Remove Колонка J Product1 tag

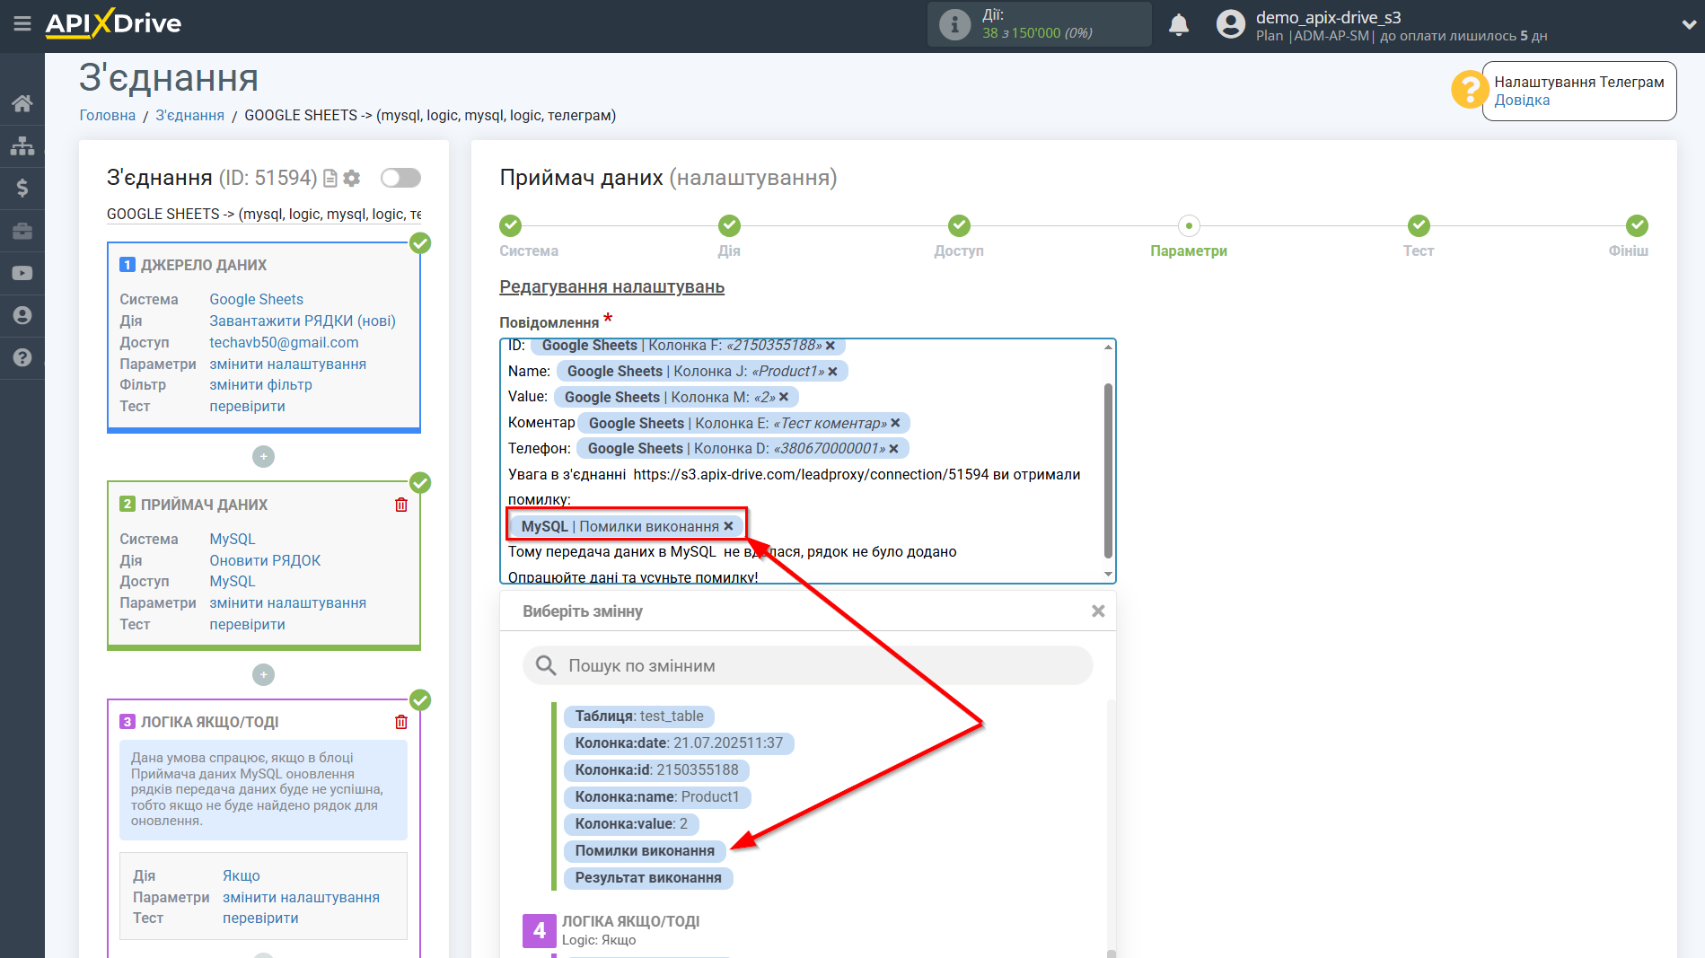[833, 372]
